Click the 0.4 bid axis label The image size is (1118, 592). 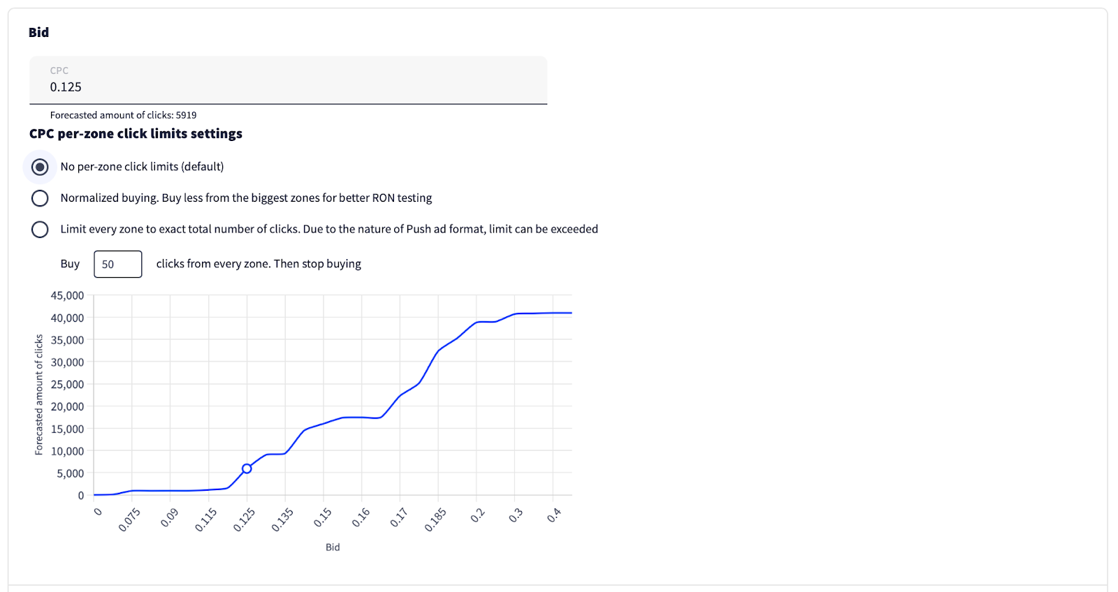point(554,516)
